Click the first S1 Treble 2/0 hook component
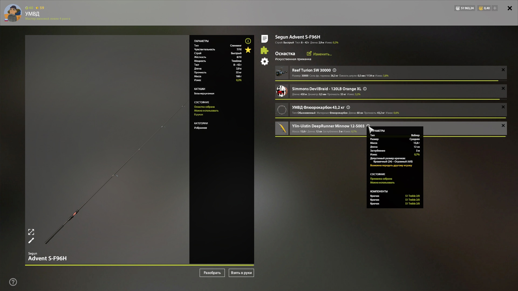The width and height of the screenshot is (518, 291). 412,196
